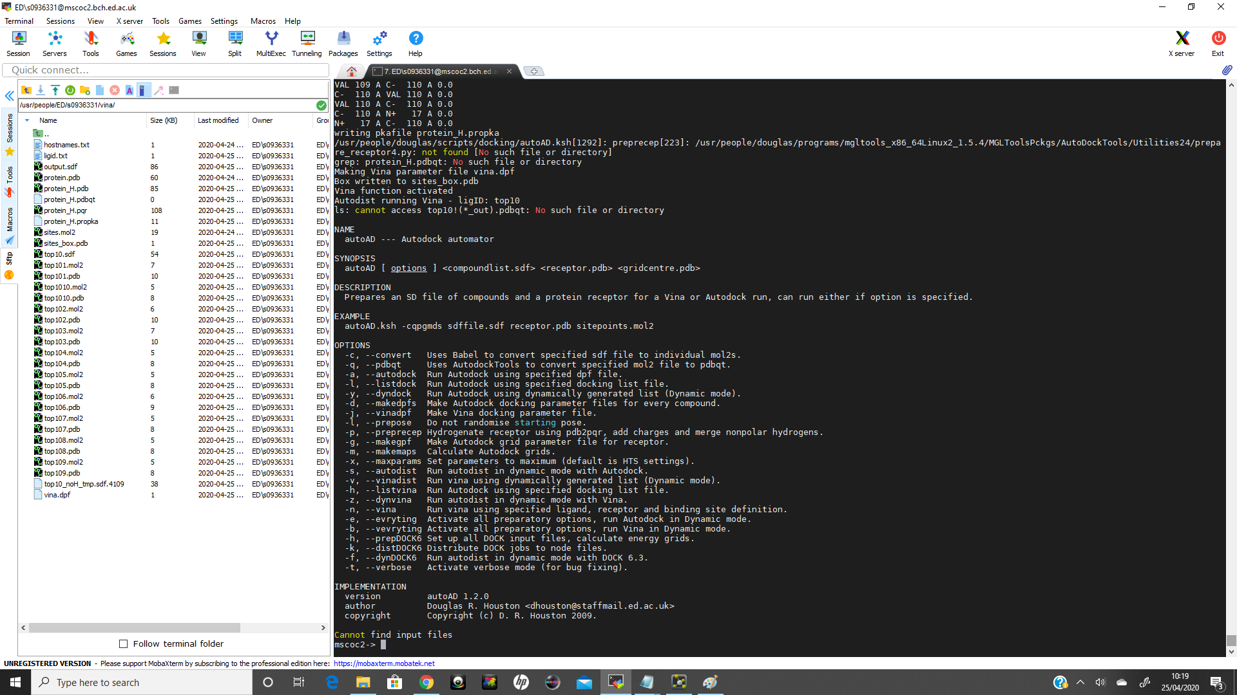Click the SFTP create new folder icon

85,90
